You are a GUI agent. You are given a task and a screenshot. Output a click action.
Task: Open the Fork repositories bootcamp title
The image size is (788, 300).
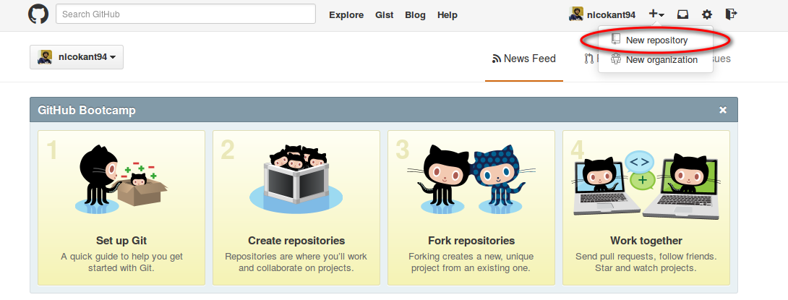pyautogui.click(x=471, y=240)
